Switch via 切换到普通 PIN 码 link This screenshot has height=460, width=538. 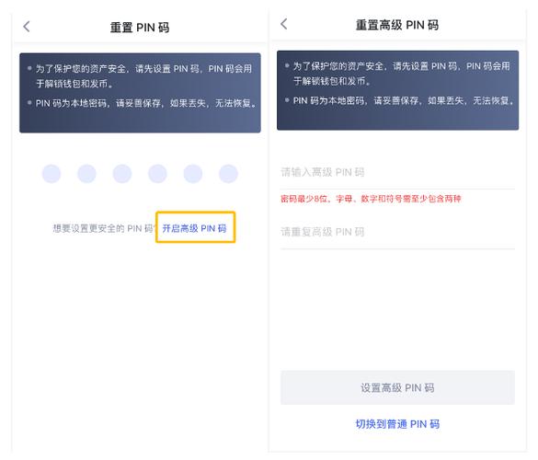tap(397, 424)
